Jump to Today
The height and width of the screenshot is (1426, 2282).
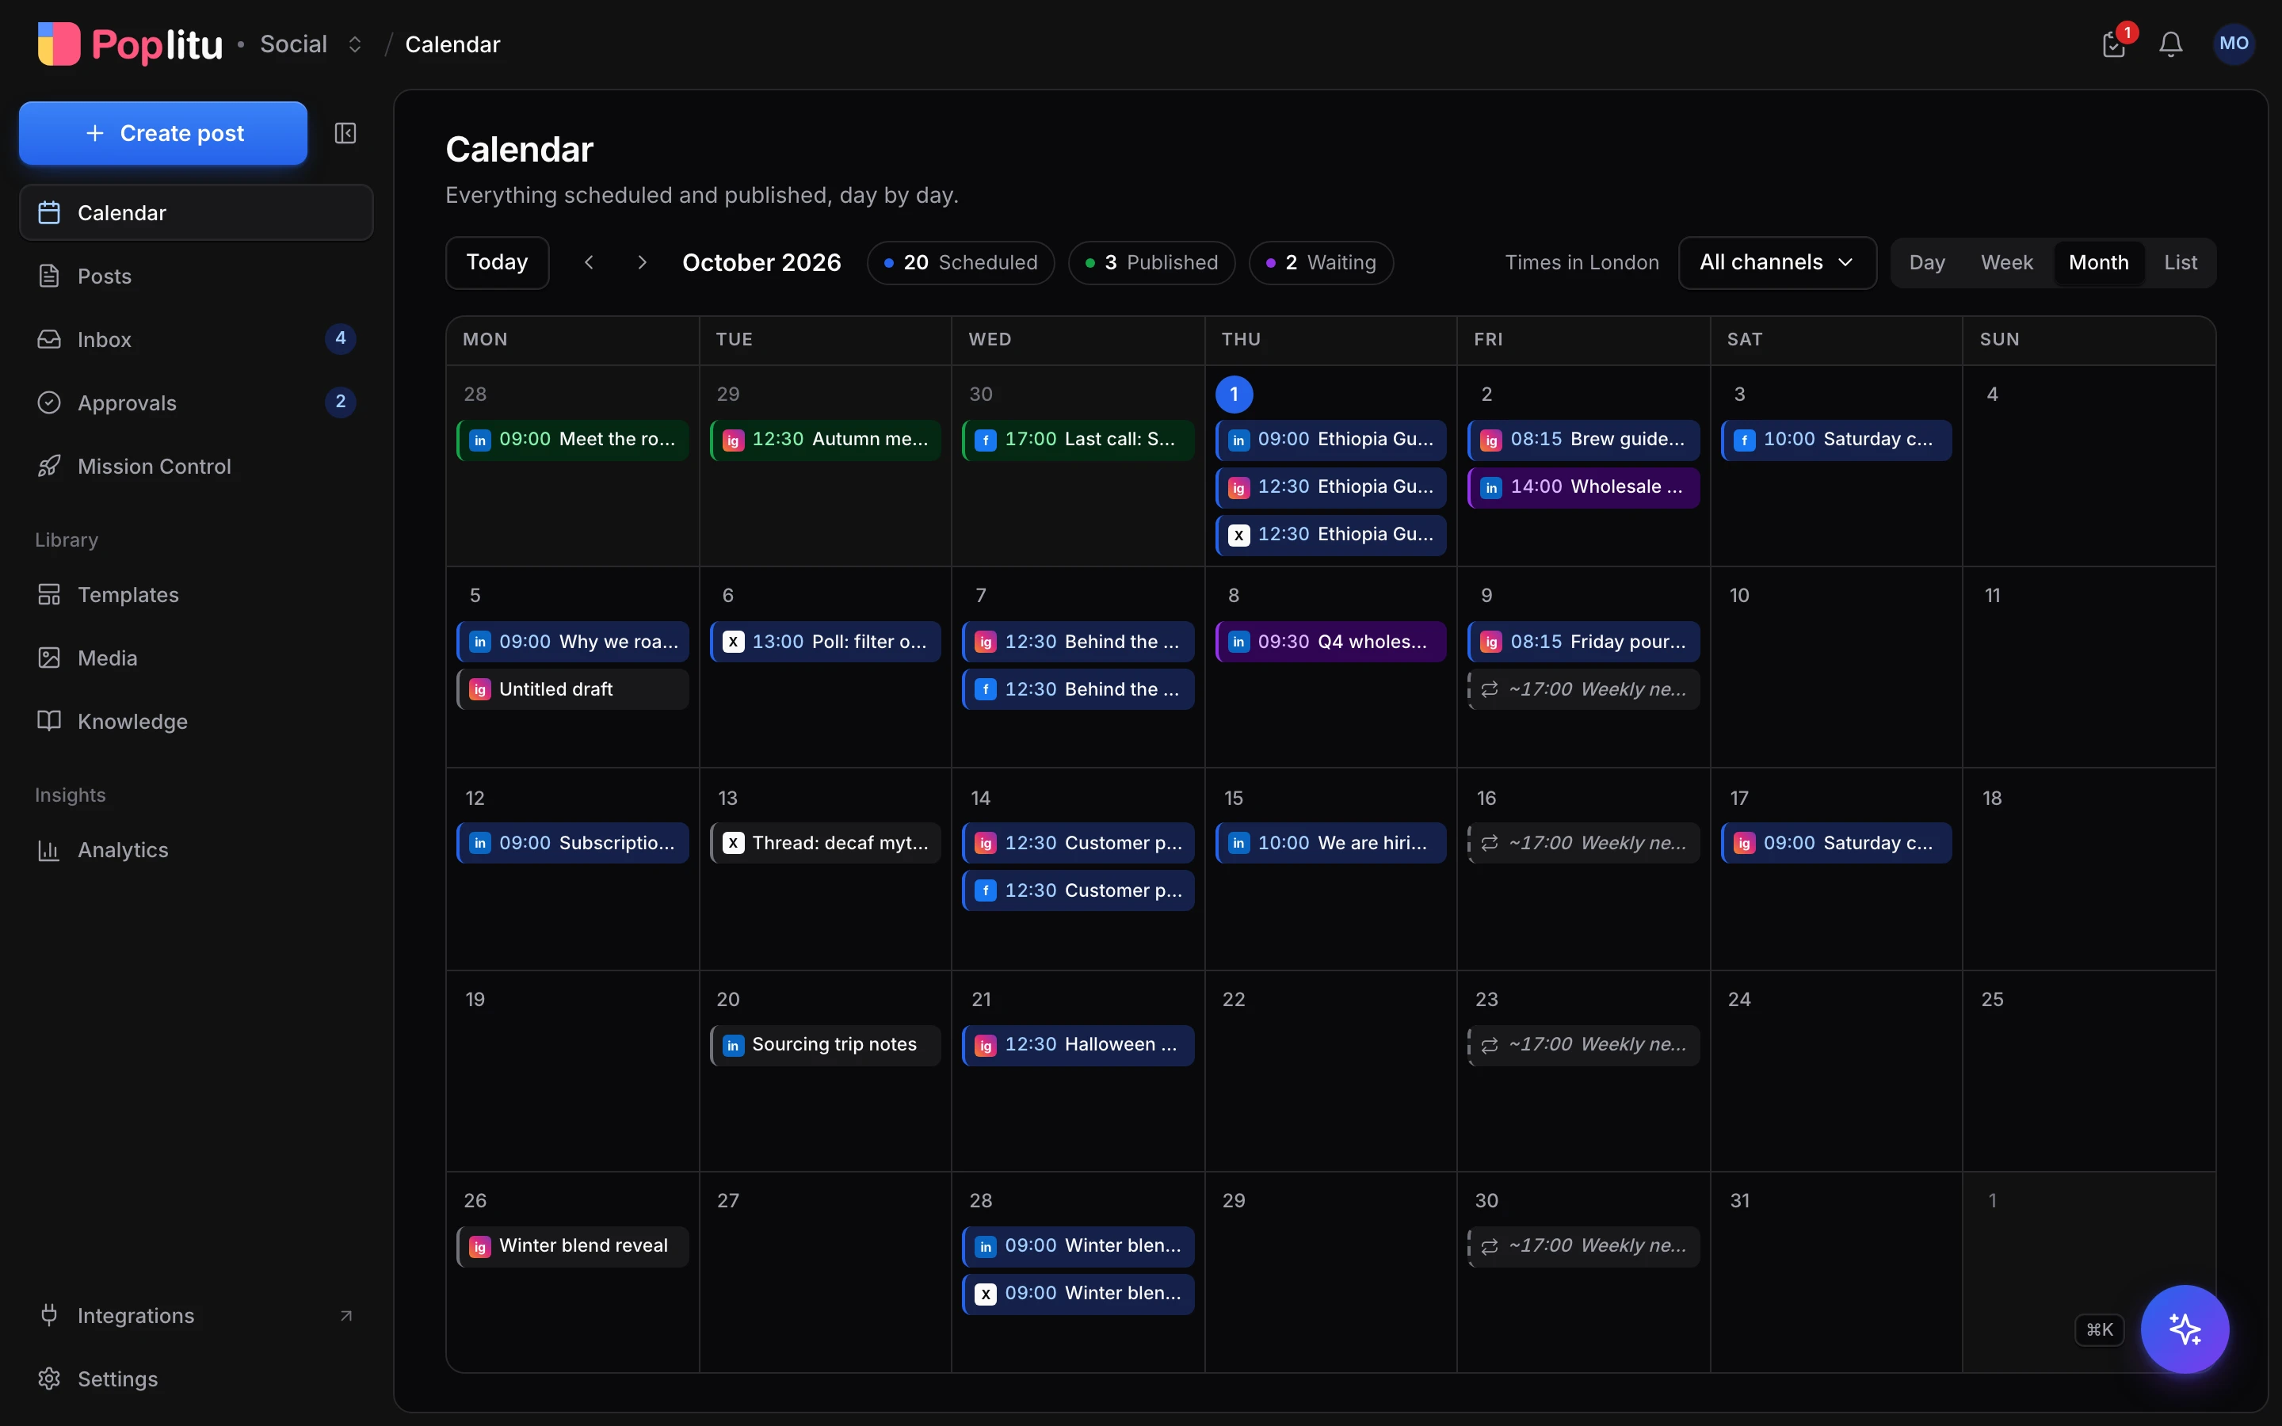pos(497,262)
